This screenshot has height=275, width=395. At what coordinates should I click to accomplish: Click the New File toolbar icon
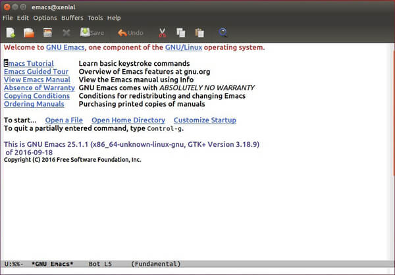[x=11, y=33]
